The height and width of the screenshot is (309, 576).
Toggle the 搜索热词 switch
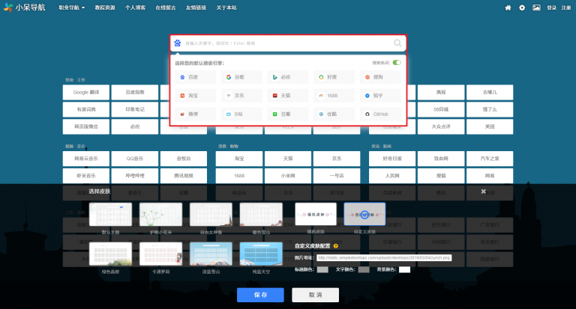tap(397, 63)
